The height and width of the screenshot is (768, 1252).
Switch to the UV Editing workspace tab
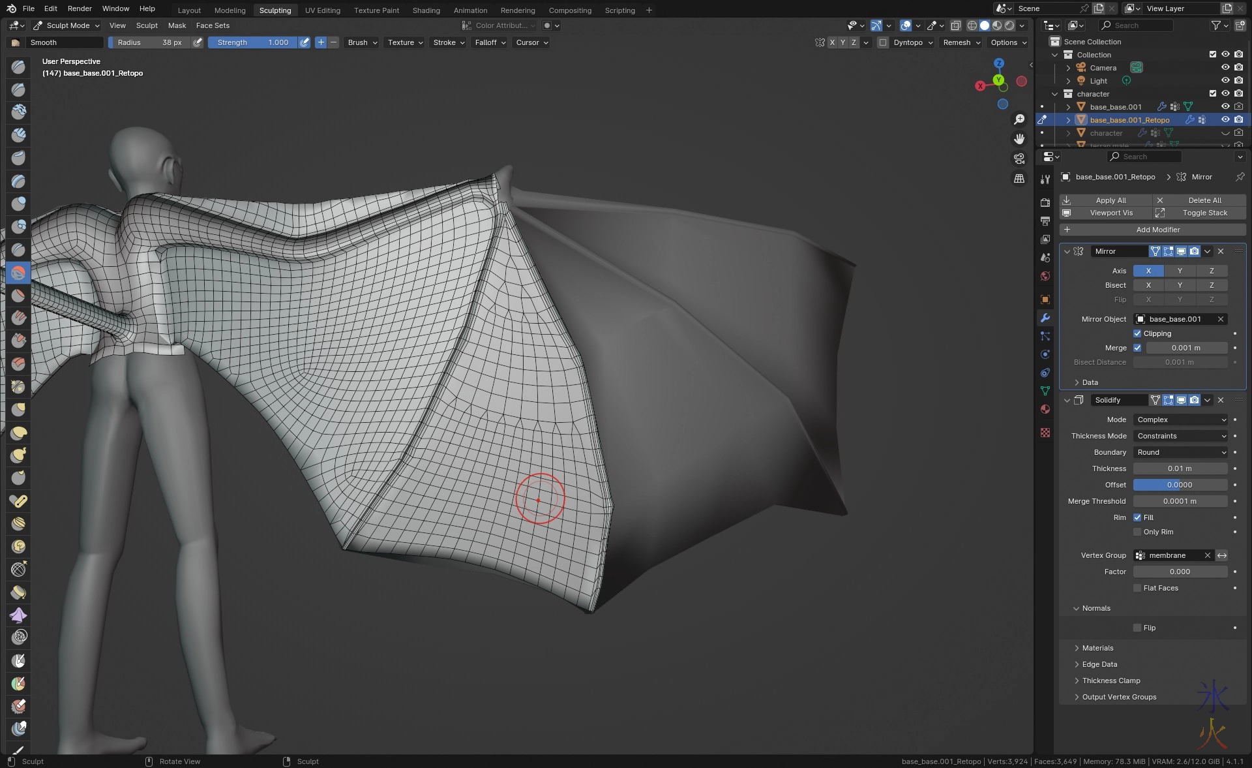coord(322,10)
